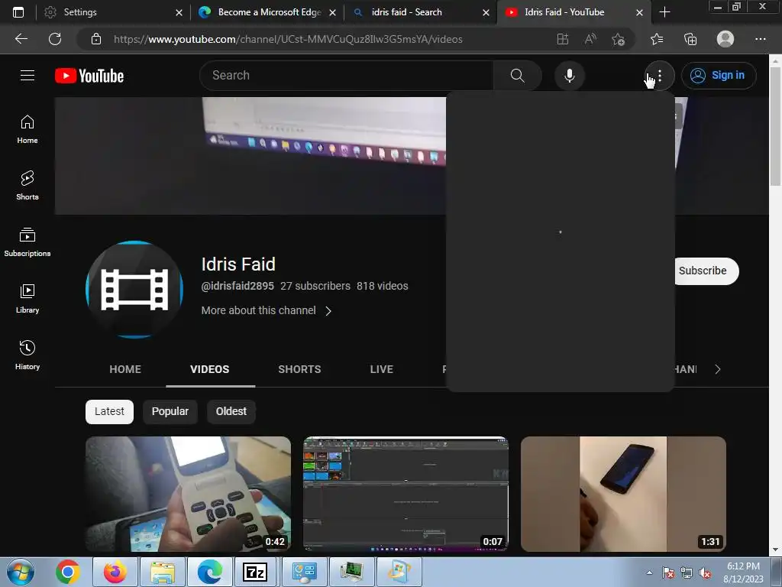This screenshot has width=782, height=587.
Task: Launch Chrome from taskbar
Action: pyautogui.click(x=68, y=572)
